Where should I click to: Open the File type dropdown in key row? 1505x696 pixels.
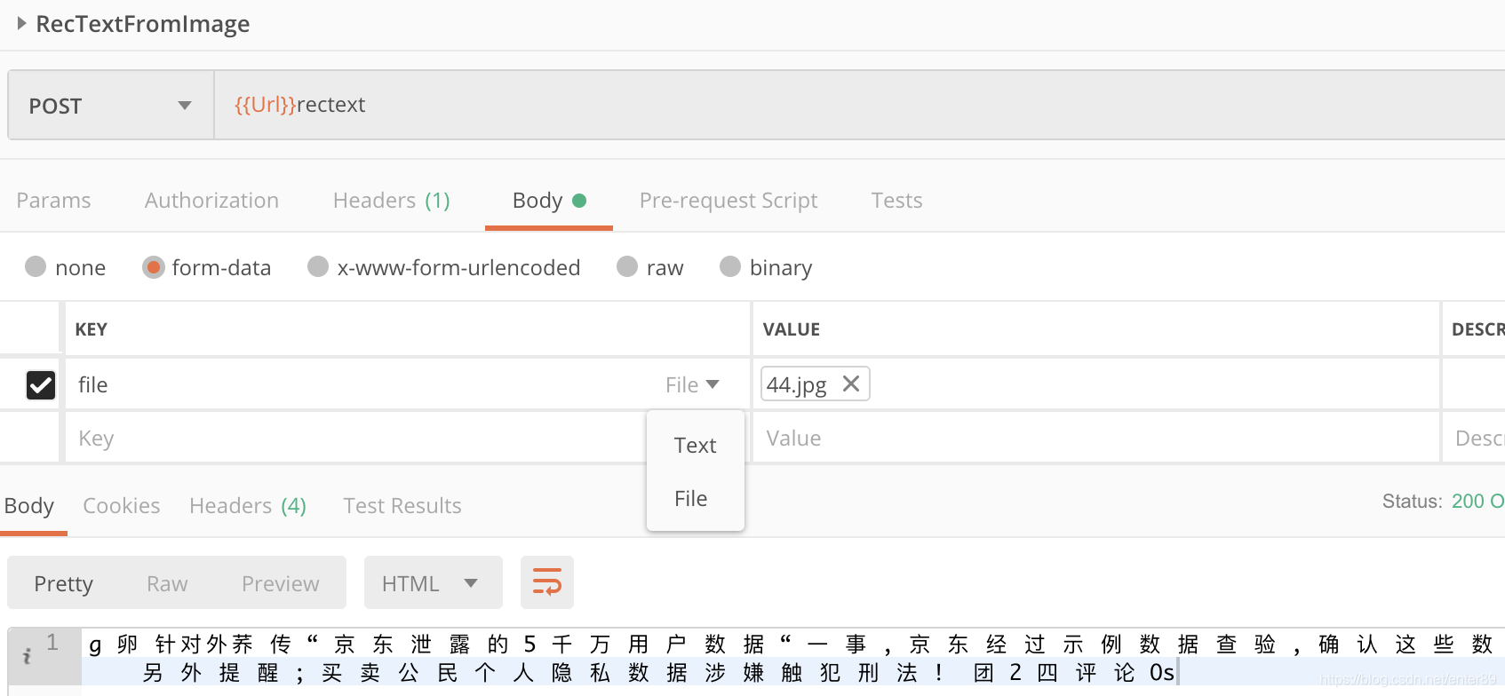[692, 384]
